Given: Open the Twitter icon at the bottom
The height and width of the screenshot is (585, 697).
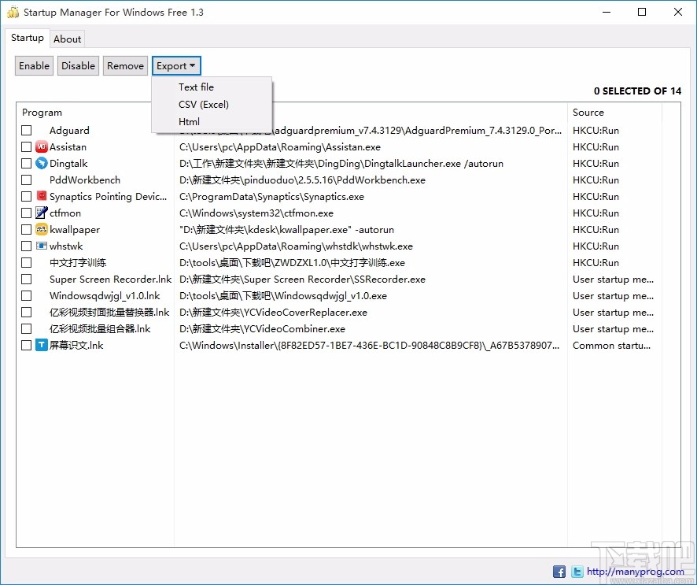Looking at the screenshot, I should [x=577, y=571].
